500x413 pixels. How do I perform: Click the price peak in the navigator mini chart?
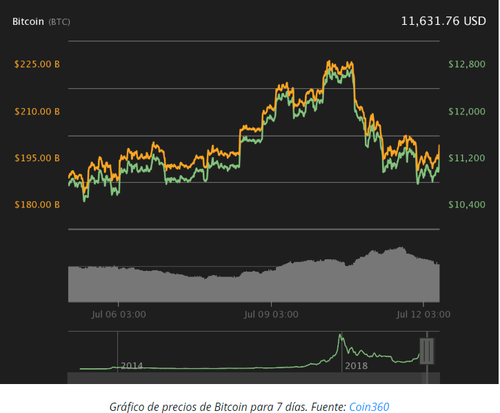click(340, 336)
